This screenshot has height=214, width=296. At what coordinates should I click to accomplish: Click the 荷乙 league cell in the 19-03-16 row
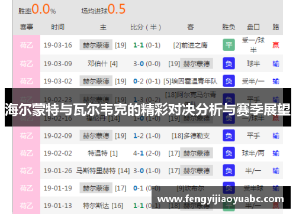[x=27, y=45]
